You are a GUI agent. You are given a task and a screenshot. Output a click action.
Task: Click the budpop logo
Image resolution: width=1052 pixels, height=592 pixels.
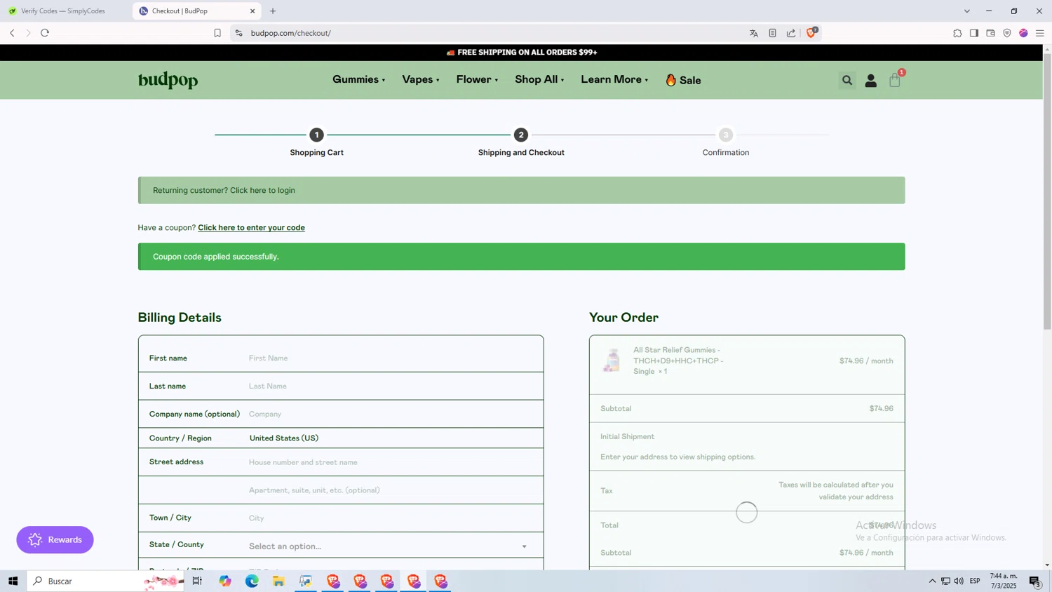coord(168,80)
